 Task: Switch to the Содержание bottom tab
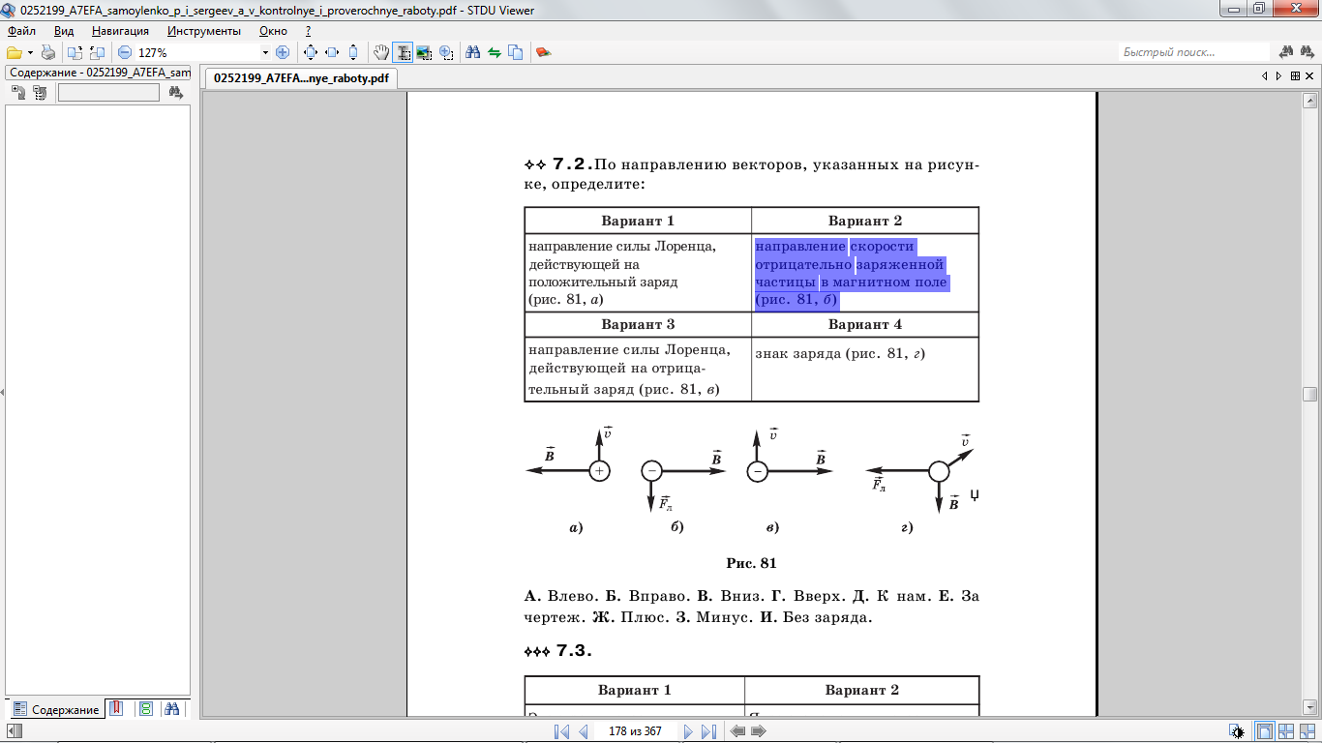coord(55,709)
